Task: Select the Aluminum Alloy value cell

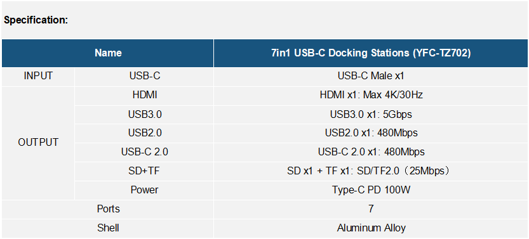Action: pos(371,228)
